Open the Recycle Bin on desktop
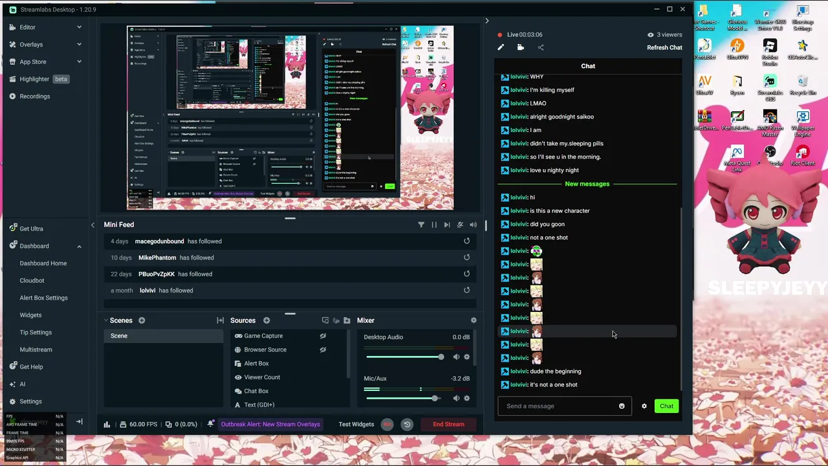This screenshot has height=466, width=828. click(x=803, y=85)
